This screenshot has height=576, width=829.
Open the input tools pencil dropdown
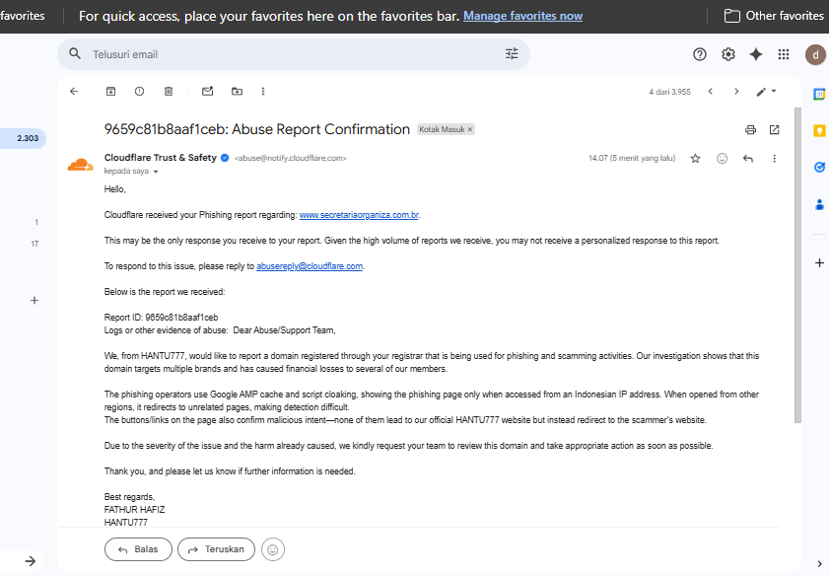766,92
